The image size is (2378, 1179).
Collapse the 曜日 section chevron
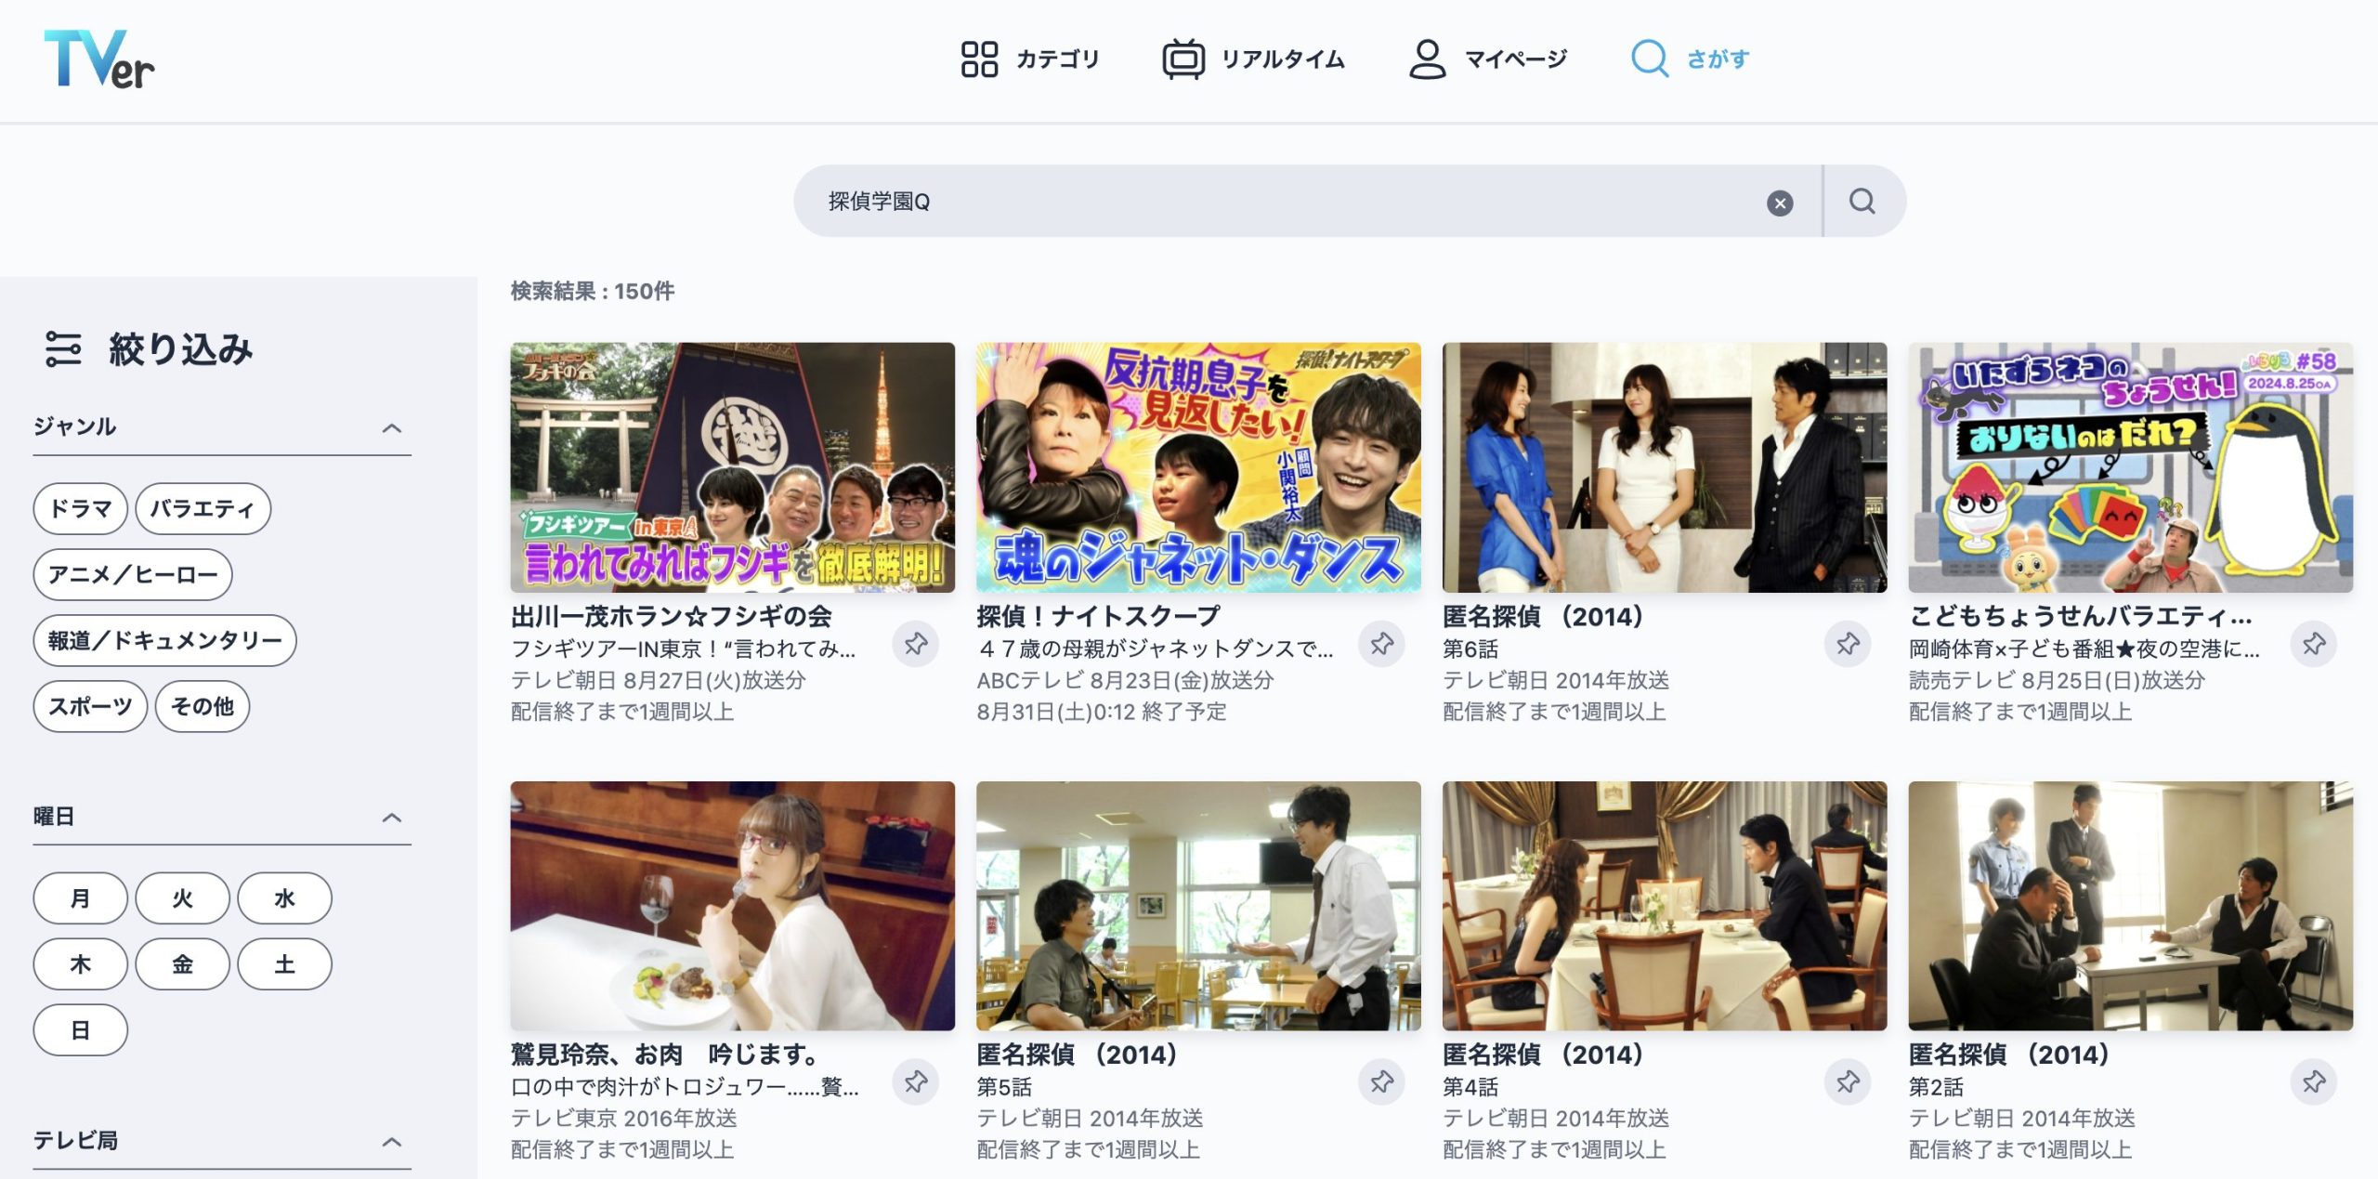(x=392, y=818)
